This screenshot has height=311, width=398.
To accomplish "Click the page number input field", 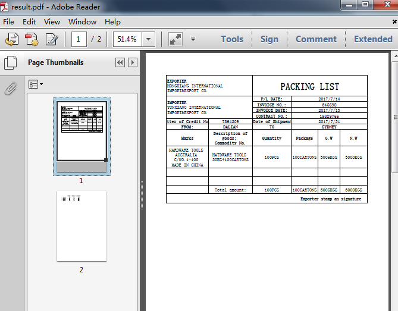I will point(79,39).
